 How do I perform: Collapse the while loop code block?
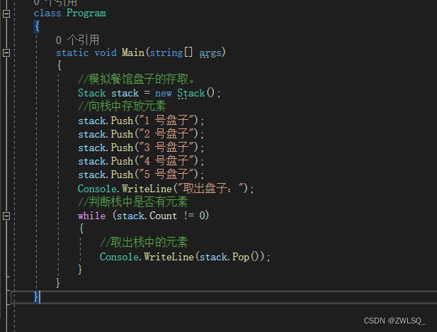tap(6, 216)
